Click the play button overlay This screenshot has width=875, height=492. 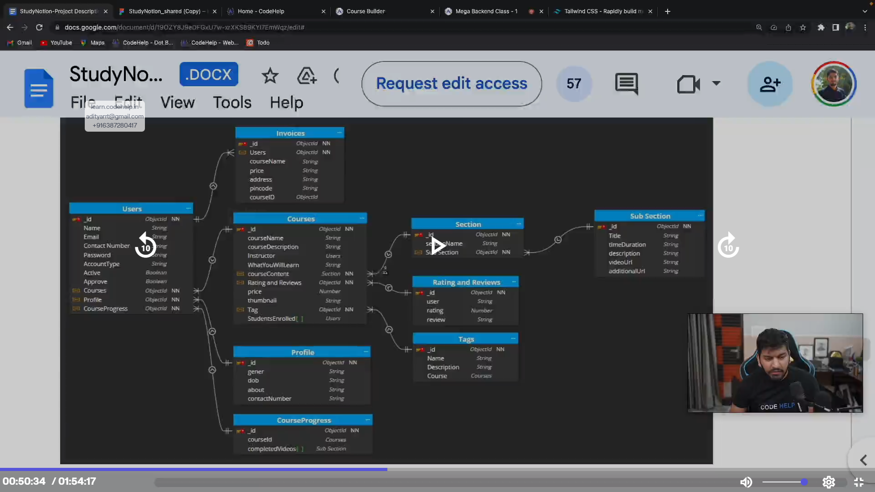437,246
